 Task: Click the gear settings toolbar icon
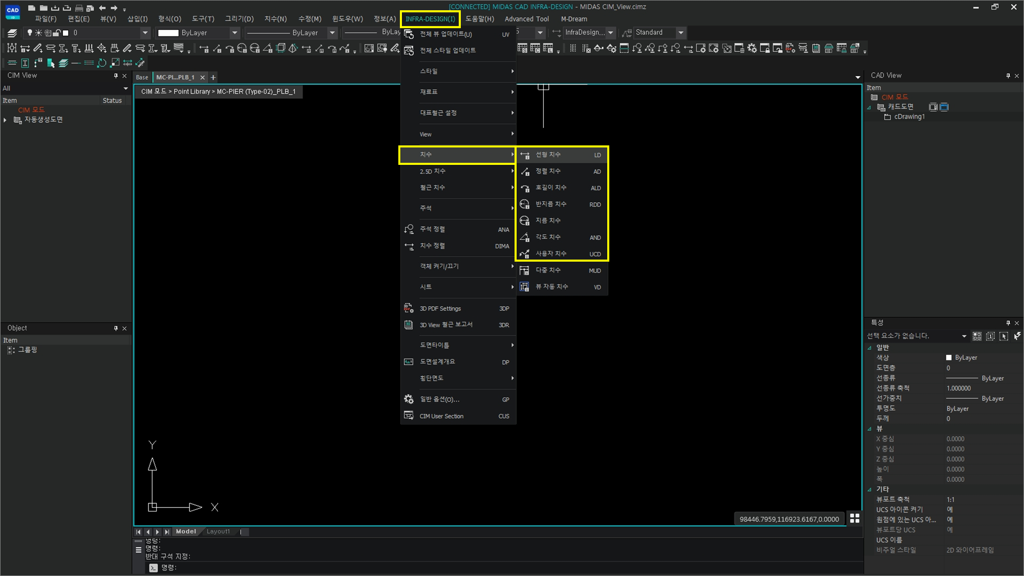(x=752, y=49)
